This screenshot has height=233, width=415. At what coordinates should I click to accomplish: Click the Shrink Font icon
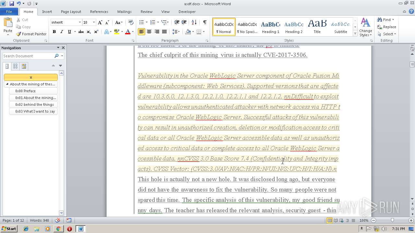coord(107,22)
